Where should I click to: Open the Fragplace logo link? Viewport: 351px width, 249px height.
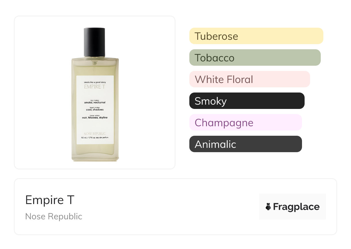[x=292, y=207]
